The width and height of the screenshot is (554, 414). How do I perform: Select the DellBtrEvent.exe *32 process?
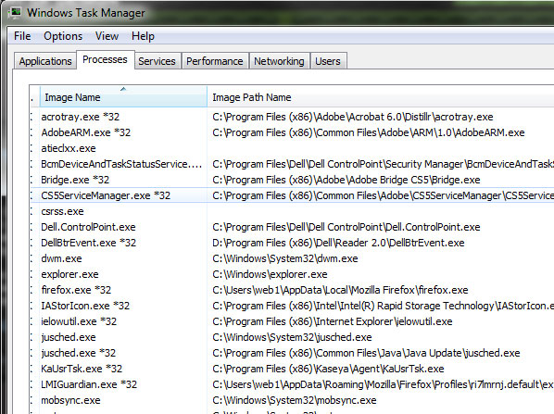[88, 243]
